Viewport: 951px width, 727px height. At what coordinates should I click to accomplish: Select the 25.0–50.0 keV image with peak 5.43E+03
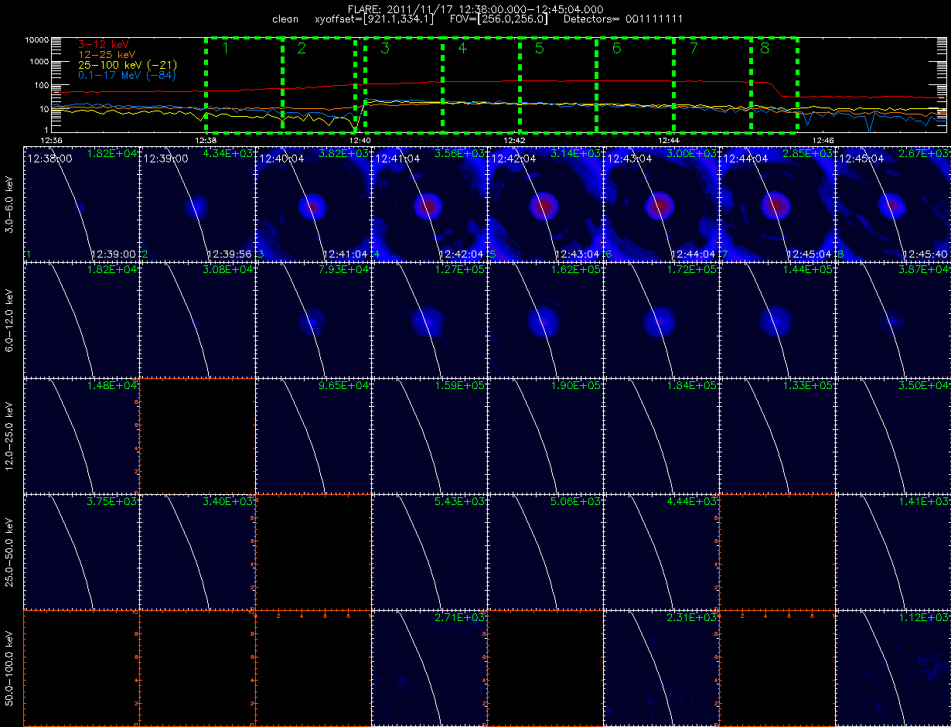pyautogui.click(x=429, y=551)
